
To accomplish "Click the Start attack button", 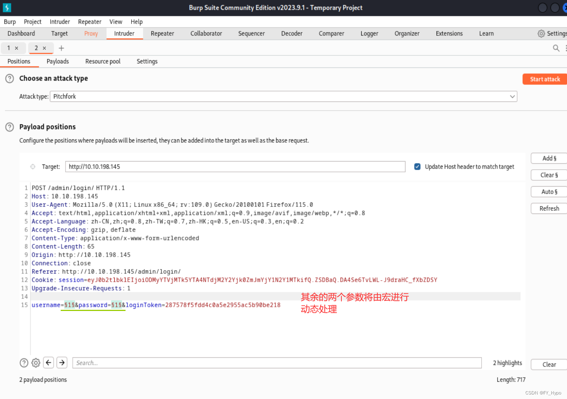I will (545, 79).
